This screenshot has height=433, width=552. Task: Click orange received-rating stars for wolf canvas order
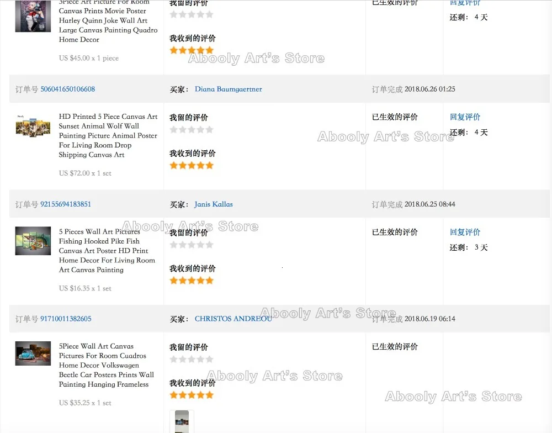click(191, 165)
